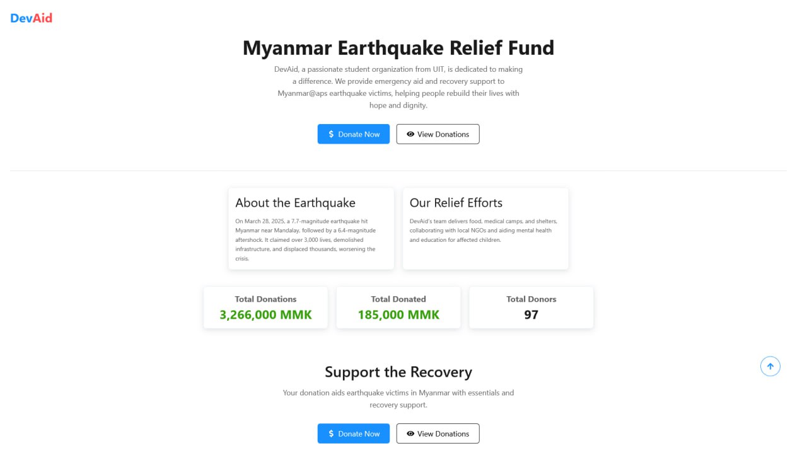The width and height of the screenshot is (807, 470).
Task: Click the Total Donors count of 97
Action: click(x=531, y=314)
